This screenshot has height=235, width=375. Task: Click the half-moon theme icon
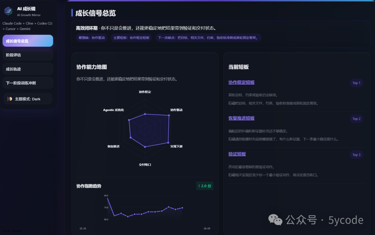point(10,99)
